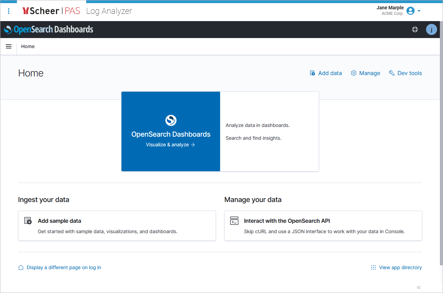This screenshot has width=443, height=293.
Task: Expand the user account dropdown arrow
Action: (x=419, y=11)
